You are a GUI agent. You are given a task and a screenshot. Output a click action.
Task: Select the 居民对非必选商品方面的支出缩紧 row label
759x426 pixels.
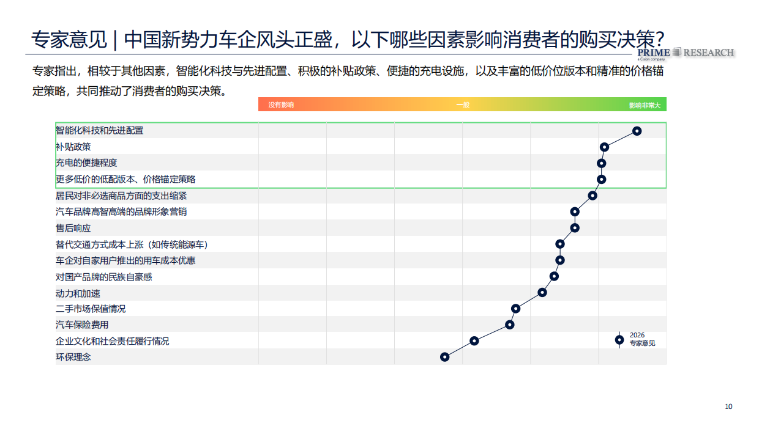121,196
